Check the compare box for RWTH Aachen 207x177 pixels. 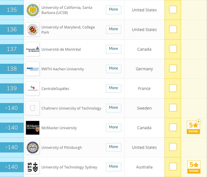coord(173,69)
